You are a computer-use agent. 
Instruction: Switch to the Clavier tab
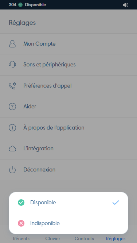click(x=52, y=239)
